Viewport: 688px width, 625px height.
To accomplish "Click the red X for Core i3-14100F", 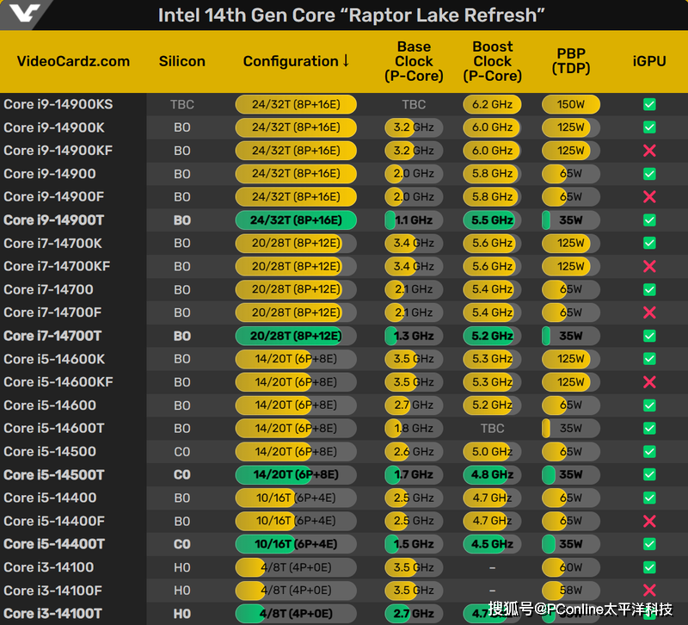I will click(649, 591).
